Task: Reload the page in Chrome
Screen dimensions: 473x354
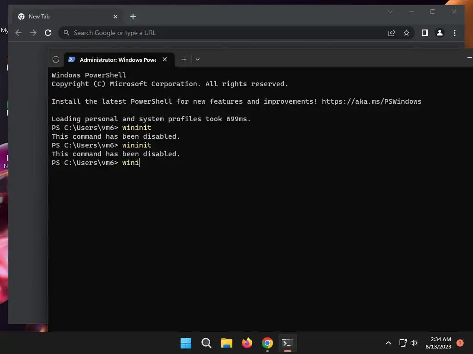Action: pyautogui.click(x=48, y=33)
